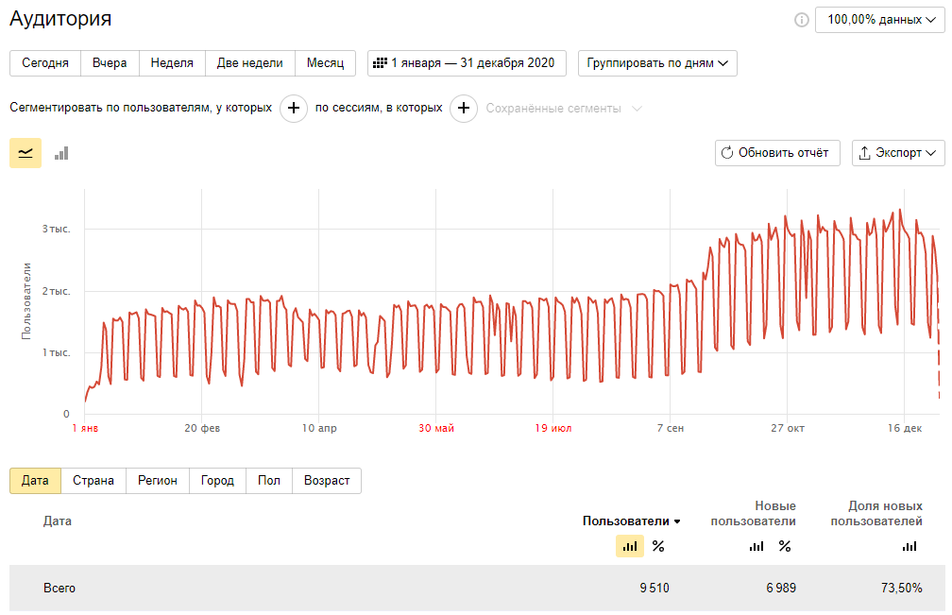Show Новые пользователи as percentage
The image size is (952, 615).
785,546
